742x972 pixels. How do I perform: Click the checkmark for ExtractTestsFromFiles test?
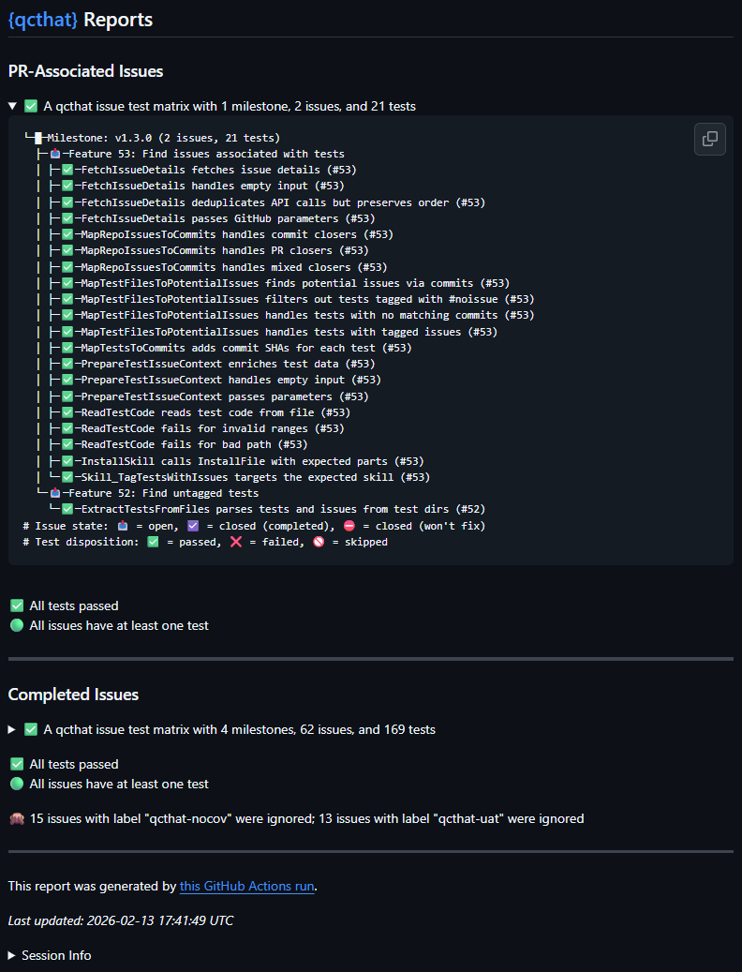67,509
